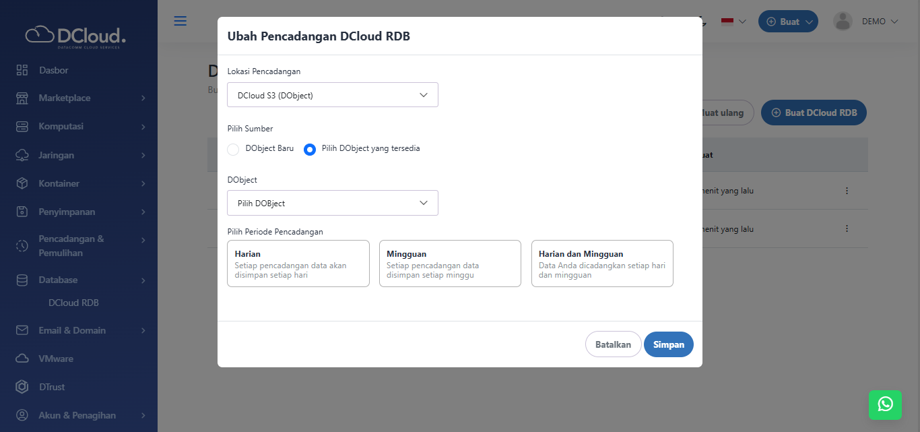Open the language flag dropdown
The width and height of the screenshot is (920, 432).
coord(733,22)
